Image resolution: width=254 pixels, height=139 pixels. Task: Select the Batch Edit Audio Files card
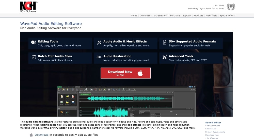tap(60, 58)
